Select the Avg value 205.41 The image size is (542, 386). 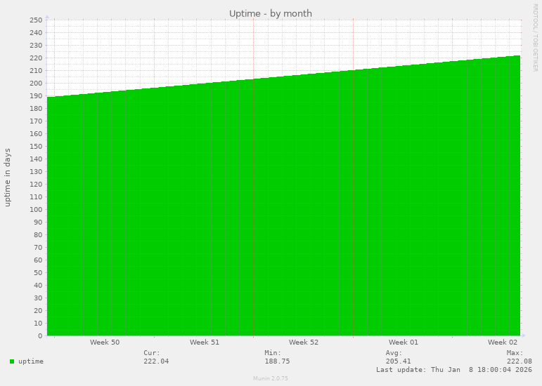(x=398, y=361)
